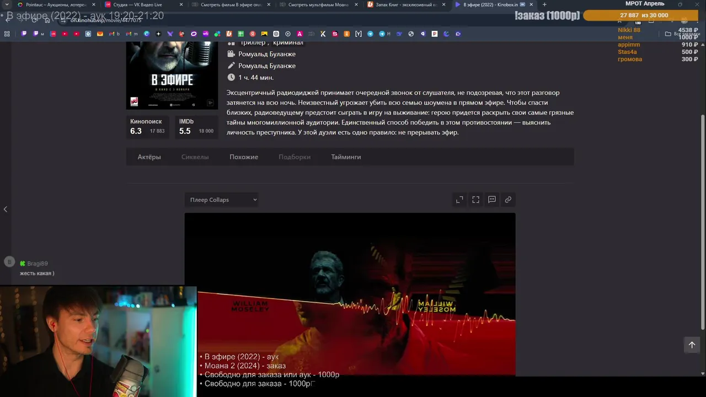
Task: Open director Ромуальд Буланже link
Action: pos(267,54)
